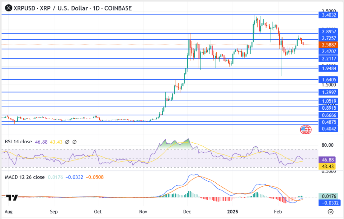Click the US flag economic event marker

tap(304, 130)
